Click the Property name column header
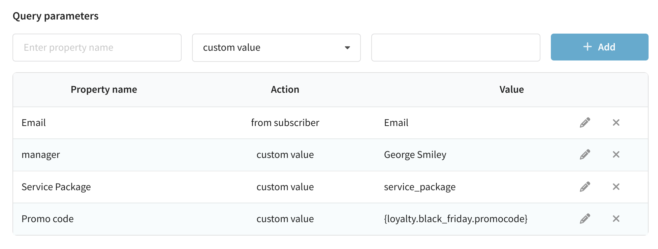Viewport: 658px width, 249px height. [x=104, y=89]
